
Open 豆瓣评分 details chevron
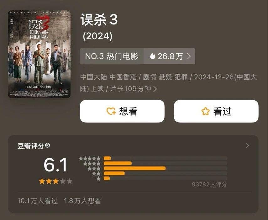pyautogui.click(x=247, y=145)
